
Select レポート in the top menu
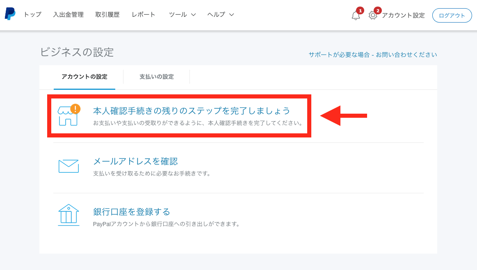pyautogui.click(x=144, y=15)
